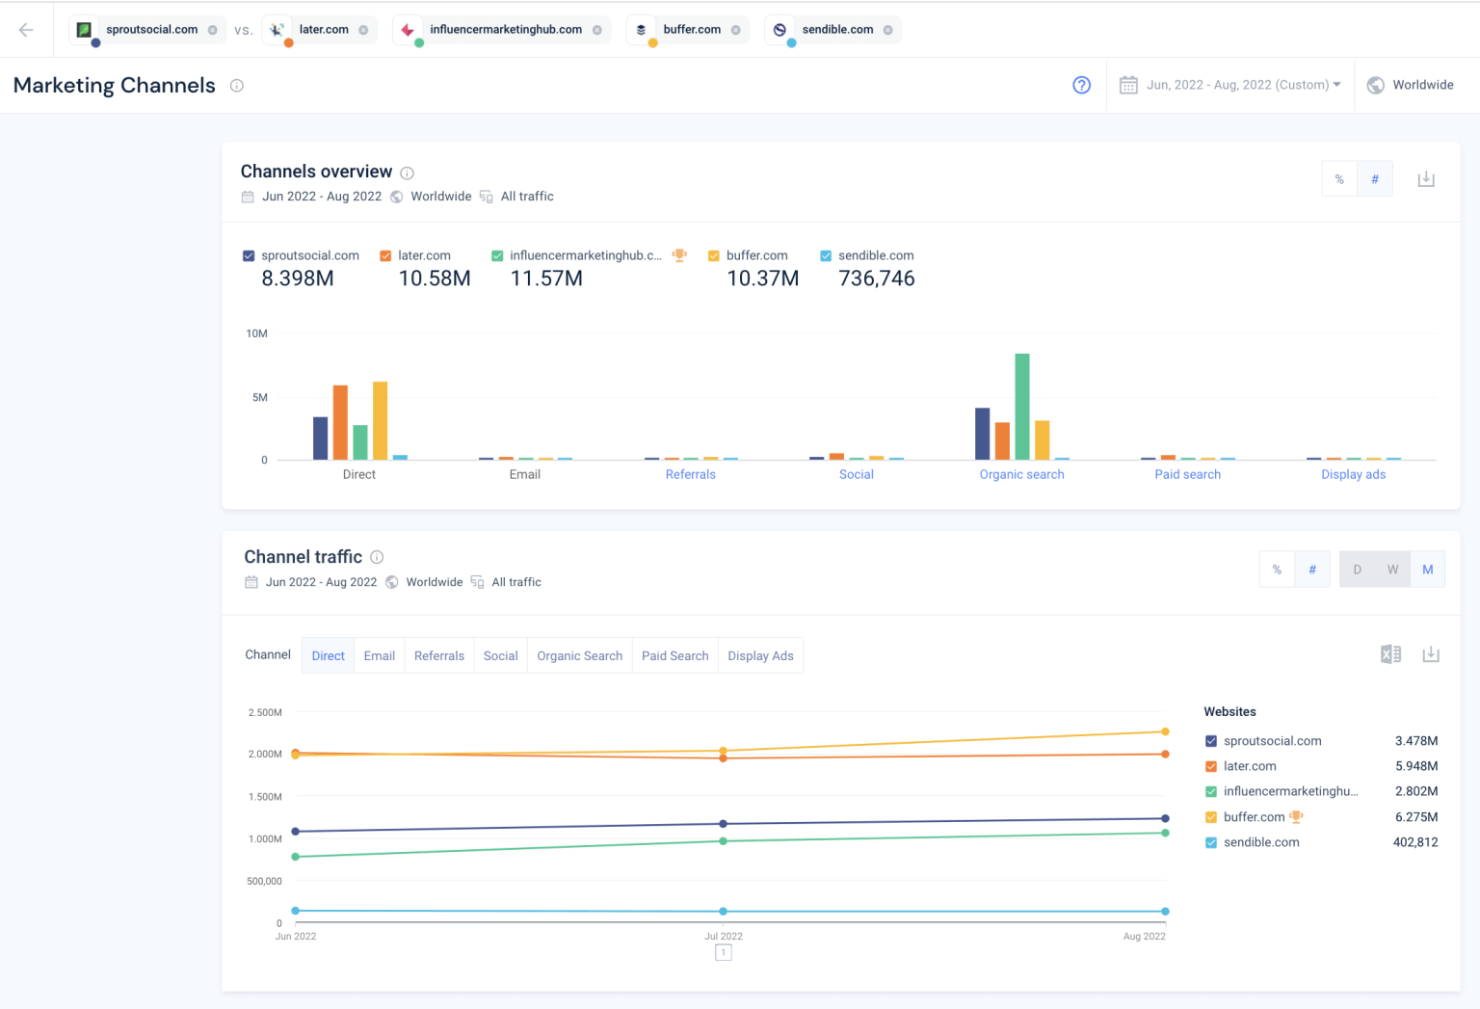Click the later.com favicon in header

pos(277,30)
